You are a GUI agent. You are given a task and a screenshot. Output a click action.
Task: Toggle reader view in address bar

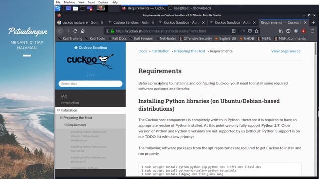click(234, 31)
